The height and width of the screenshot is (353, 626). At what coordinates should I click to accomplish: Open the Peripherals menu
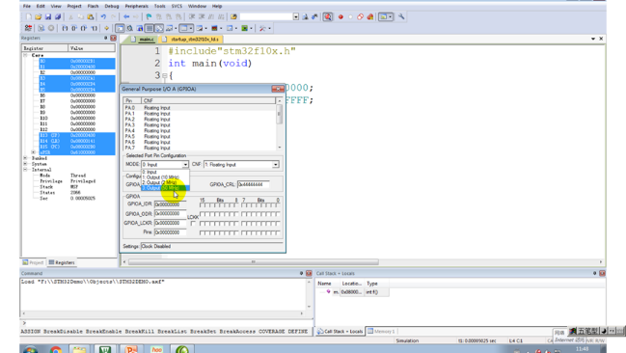point(137,6)
